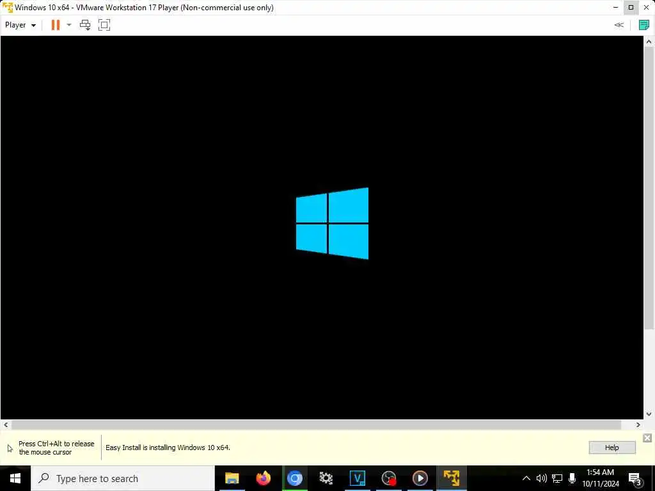655x491 pixels.
Task: Click the VMware icon in title bar
Action: pos(7,8)
